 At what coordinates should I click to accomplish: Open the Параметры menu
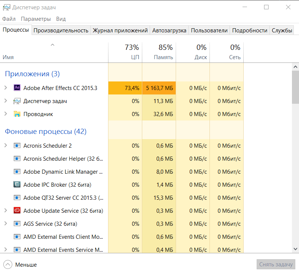point(36,19)
